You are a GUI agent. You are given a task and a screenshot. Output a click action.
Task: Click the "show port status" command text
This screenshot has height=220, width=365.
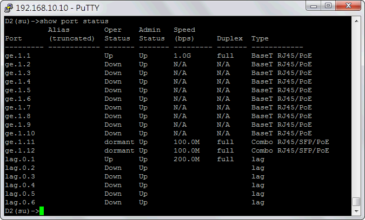(x=74, y=22)
